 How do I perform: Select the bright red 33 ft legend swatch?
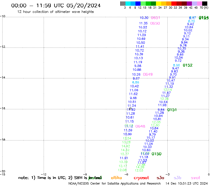coord(174,3)
